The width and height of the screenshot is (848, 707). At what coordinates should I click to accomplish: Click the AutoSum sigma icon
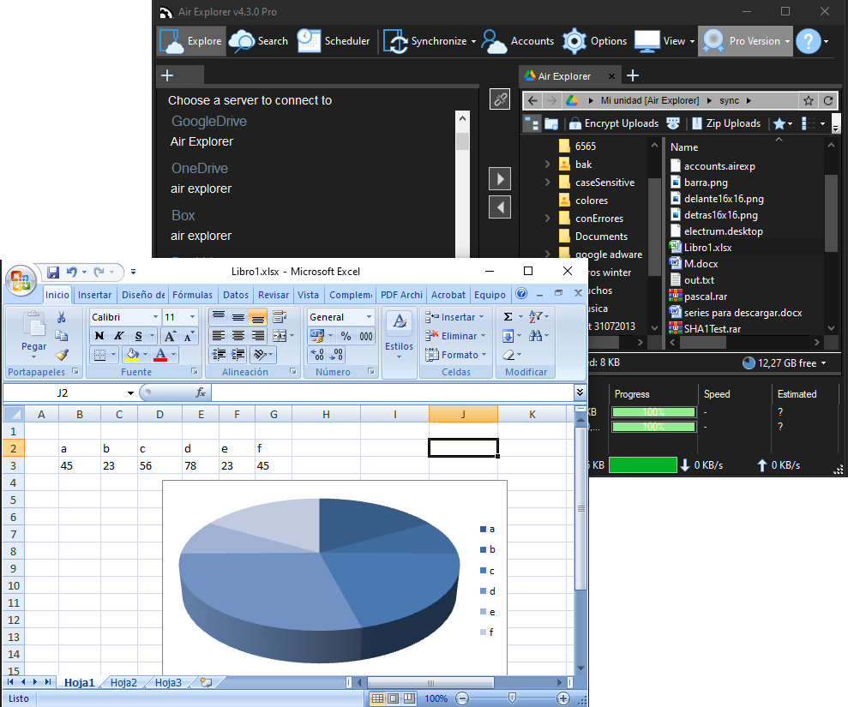pos(508,317)
